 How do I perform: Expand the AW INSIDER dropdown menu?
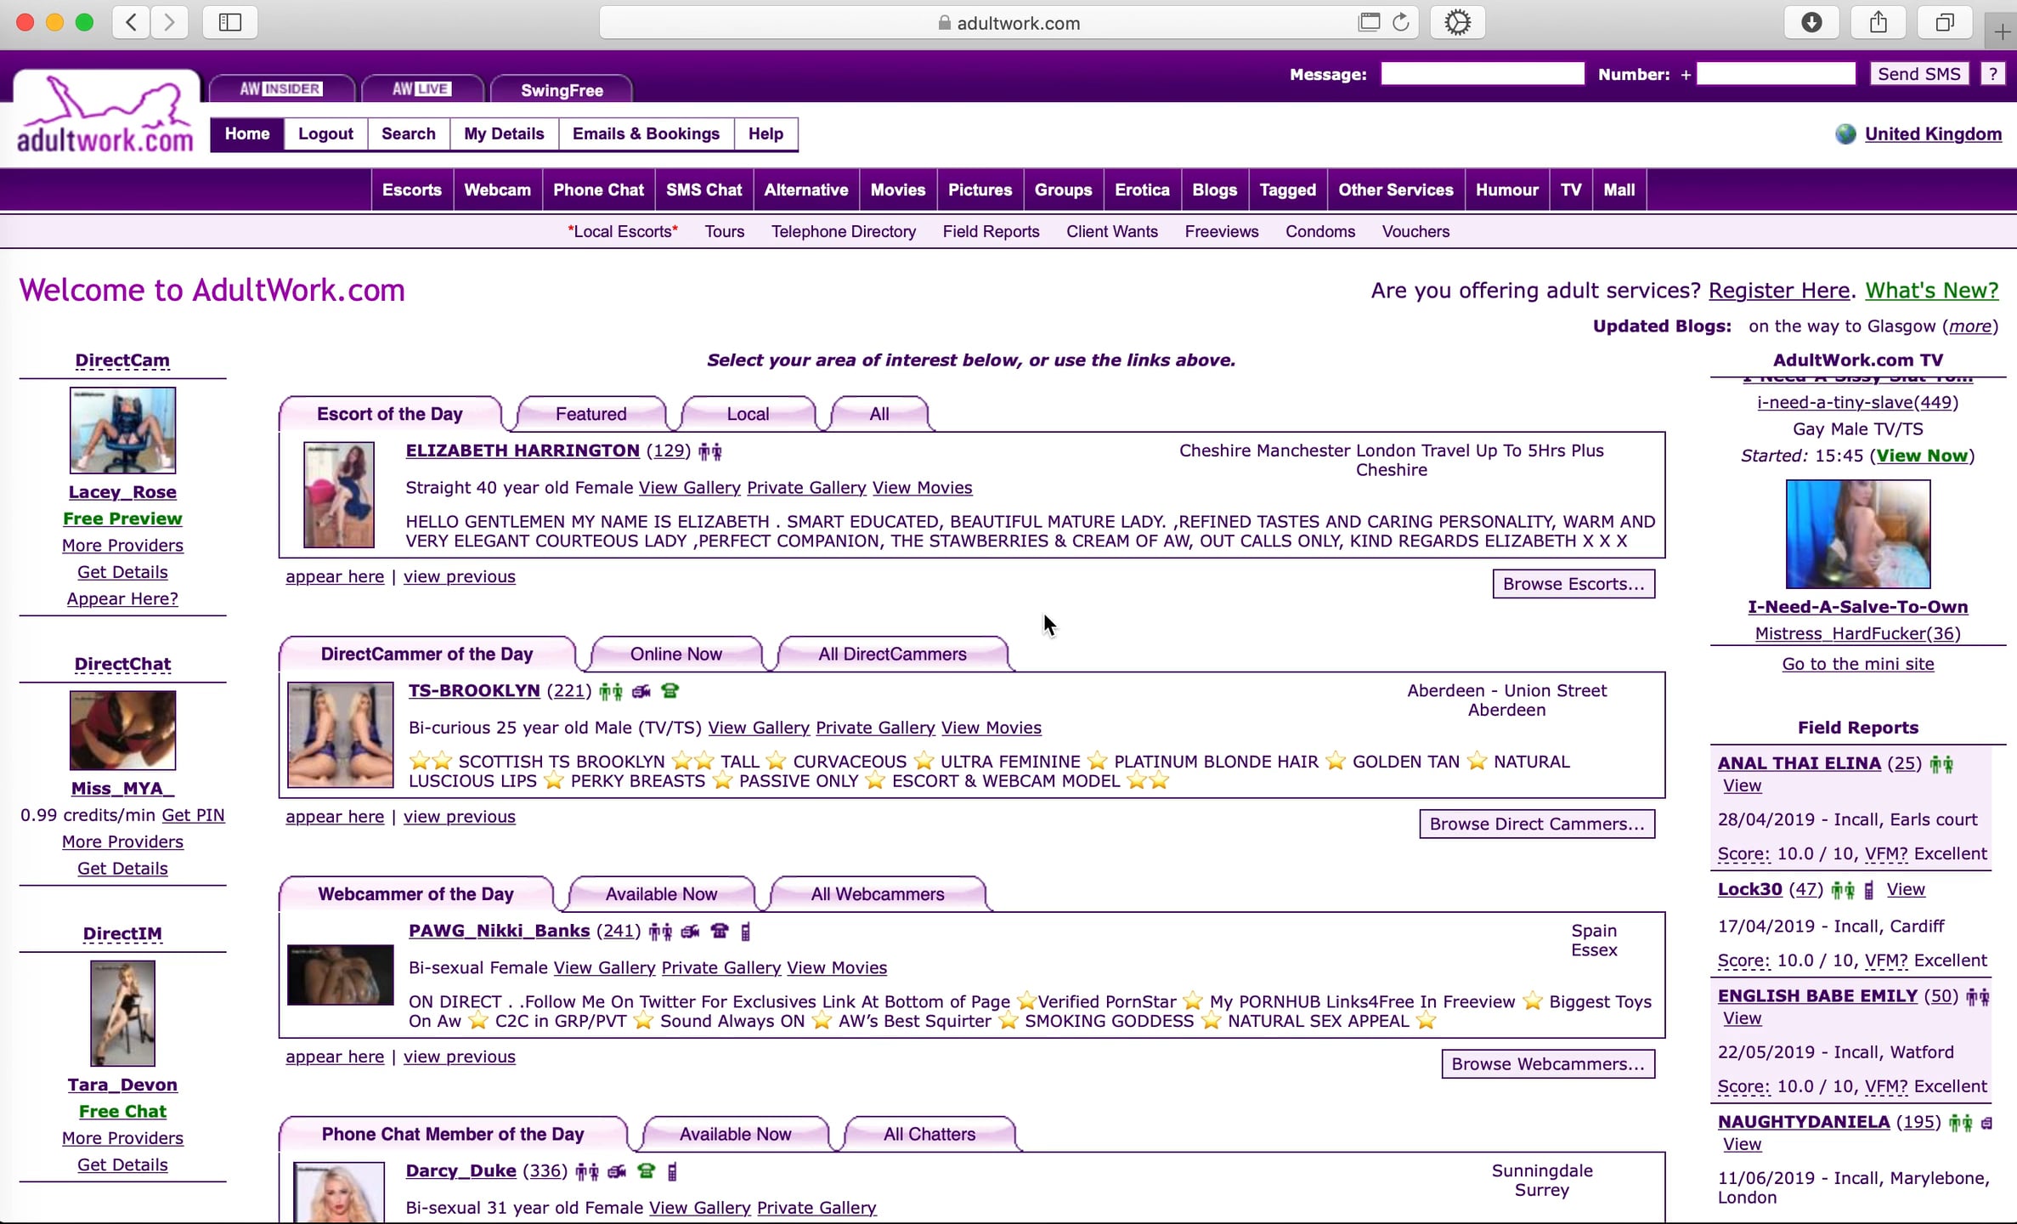[281, 89]
